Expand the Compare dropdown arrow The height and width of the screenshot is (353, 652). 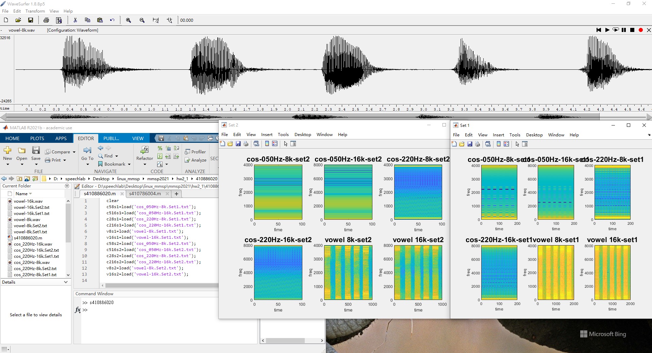click(x=74, y=152)
